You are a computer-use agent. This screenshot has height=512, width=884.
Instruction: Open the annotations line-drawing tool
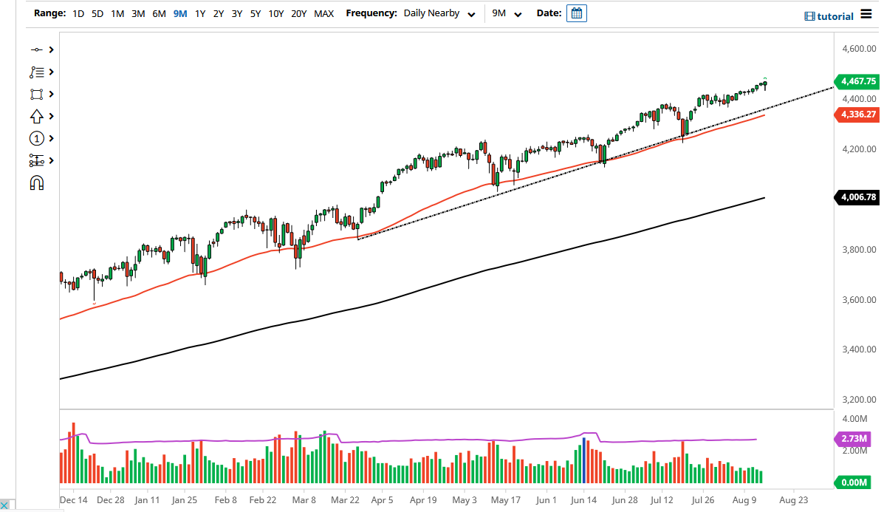tap(36, 72)
